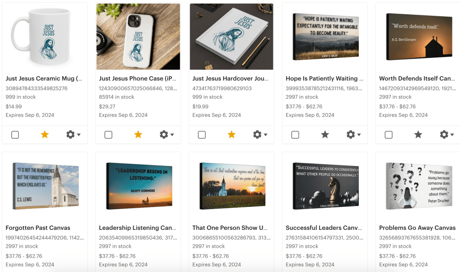Screen dimensions: 460x272
Task: Select the Hope Is Patiently Waiting checkbox
Action: [x=295, y=135]
